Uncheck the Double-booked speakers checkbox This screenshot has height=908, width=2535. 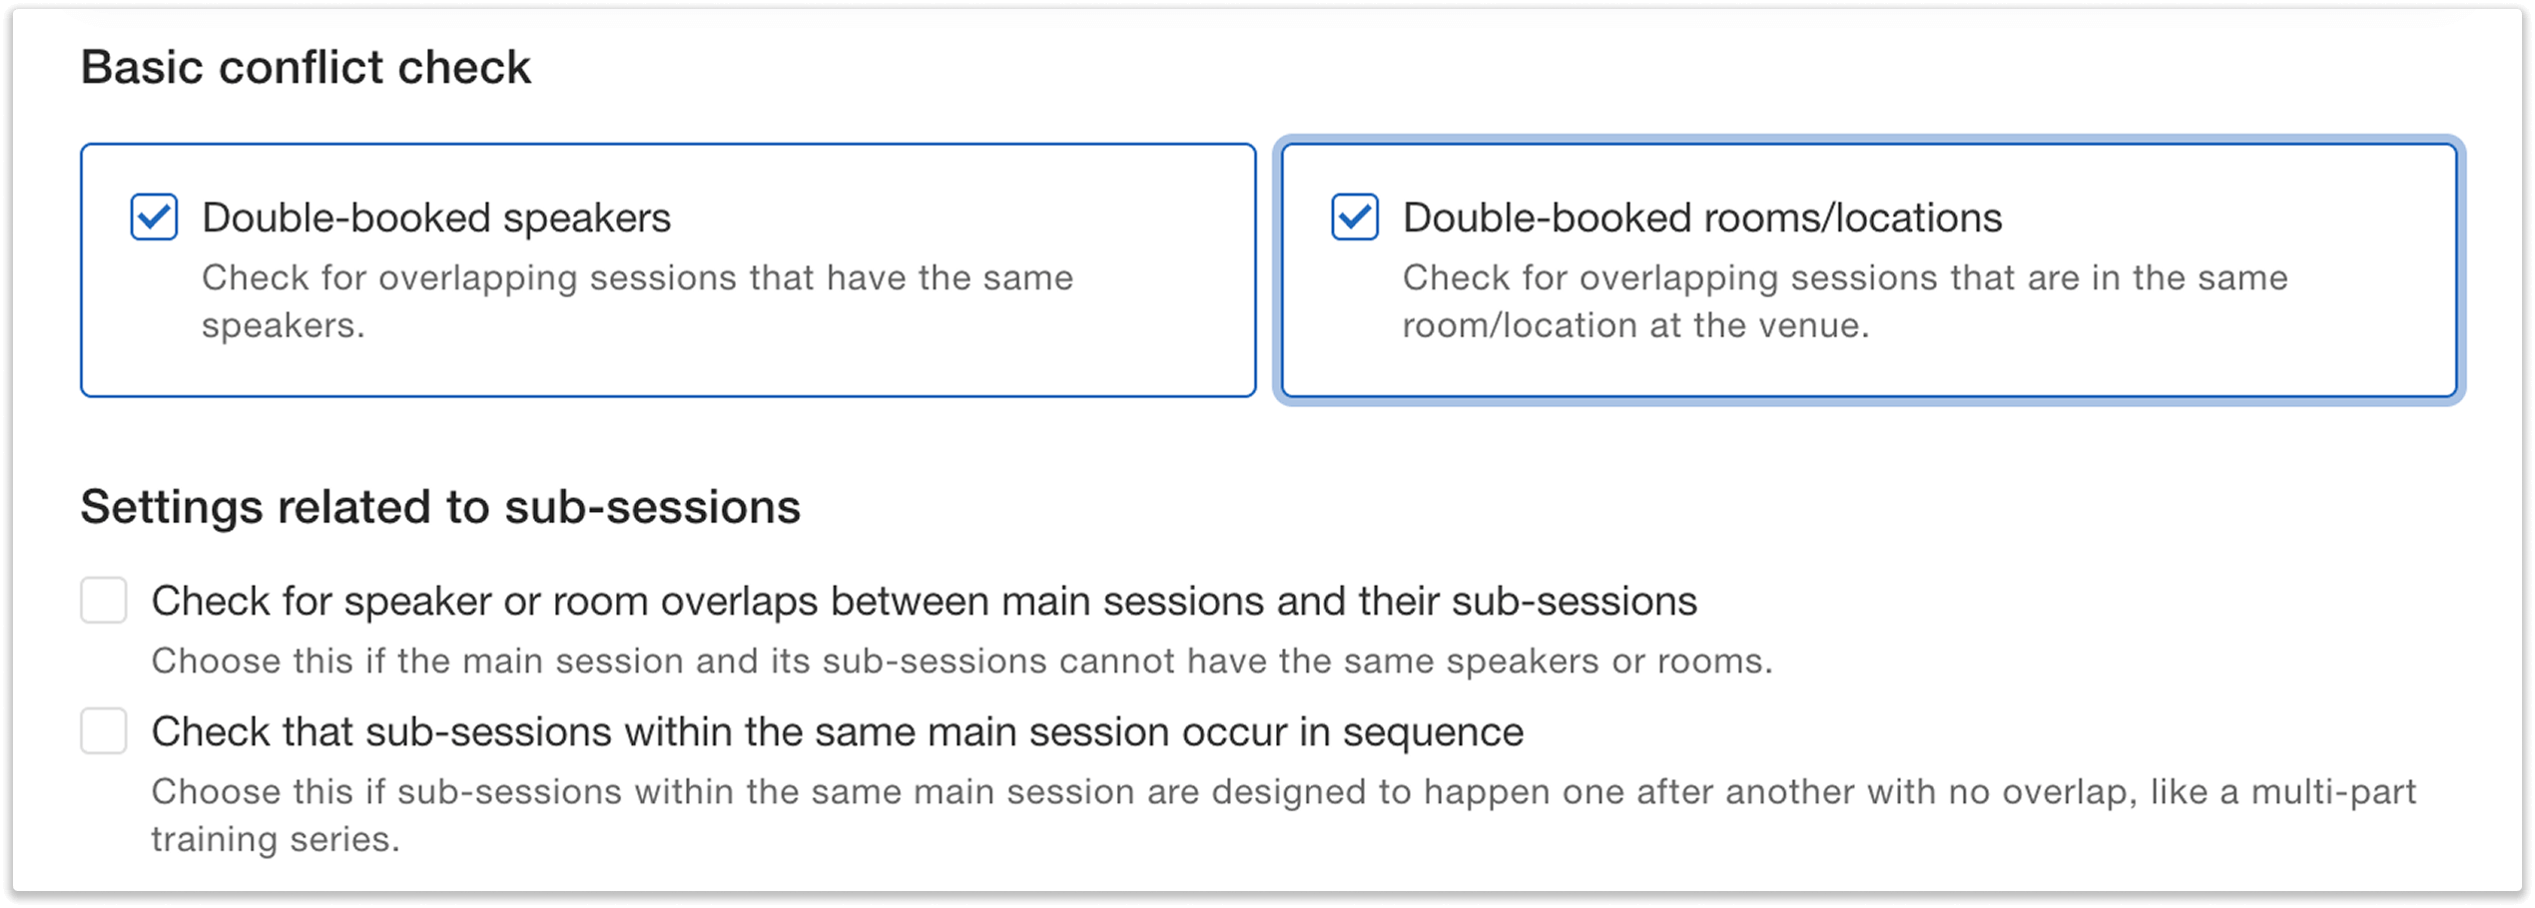(x=154, y=218)
